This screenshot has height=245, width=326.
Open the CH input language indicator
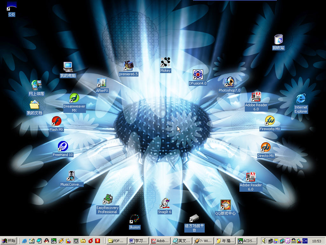coord(305,241)
